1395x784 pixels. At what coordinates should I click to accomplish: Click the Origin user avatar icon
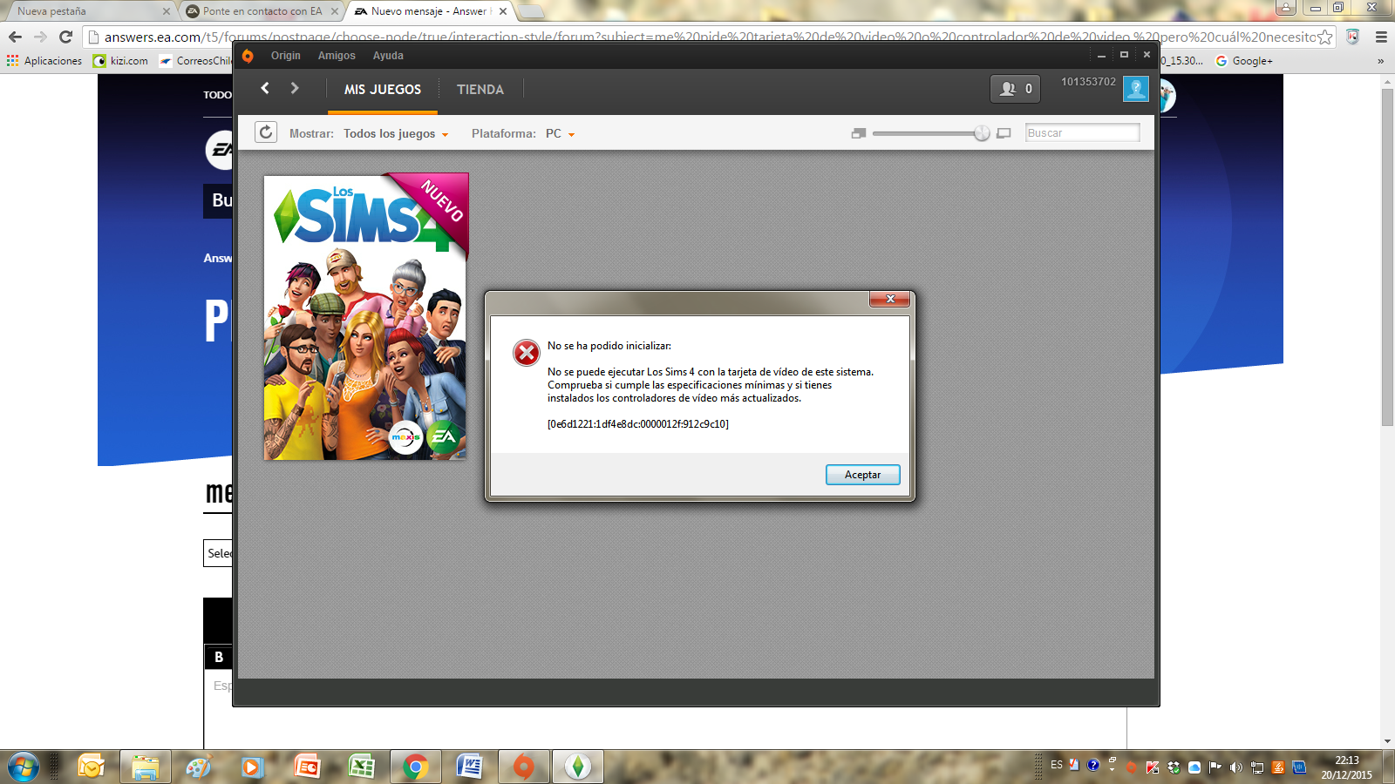point(1136,88)
